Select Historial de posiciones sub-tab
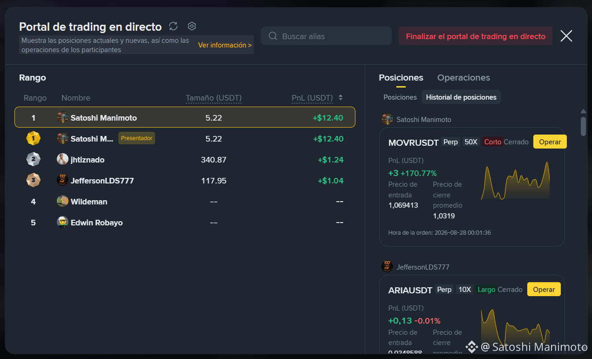 (461, 97)
